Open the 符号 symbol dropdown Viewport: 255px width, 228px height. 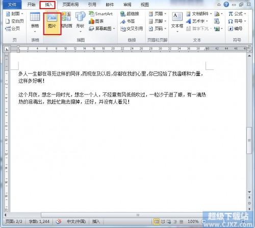point(237,21)
